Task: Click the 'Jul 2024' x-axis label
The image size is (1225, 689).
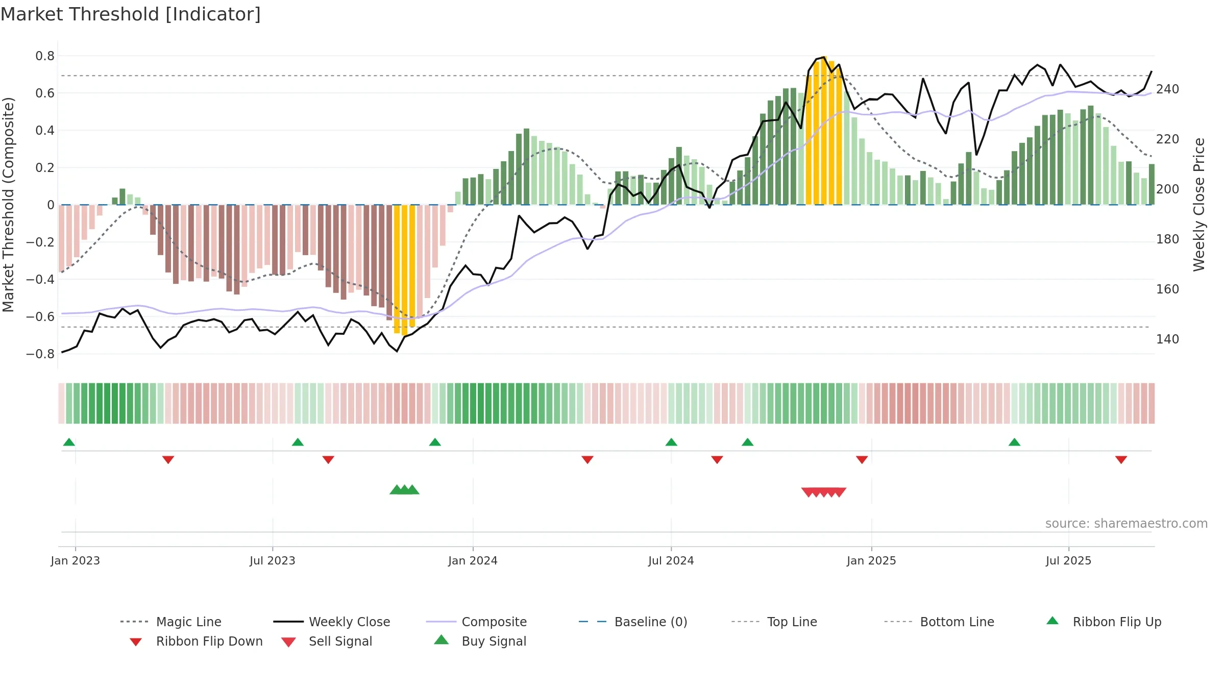Action: click(x=671, y=560)
